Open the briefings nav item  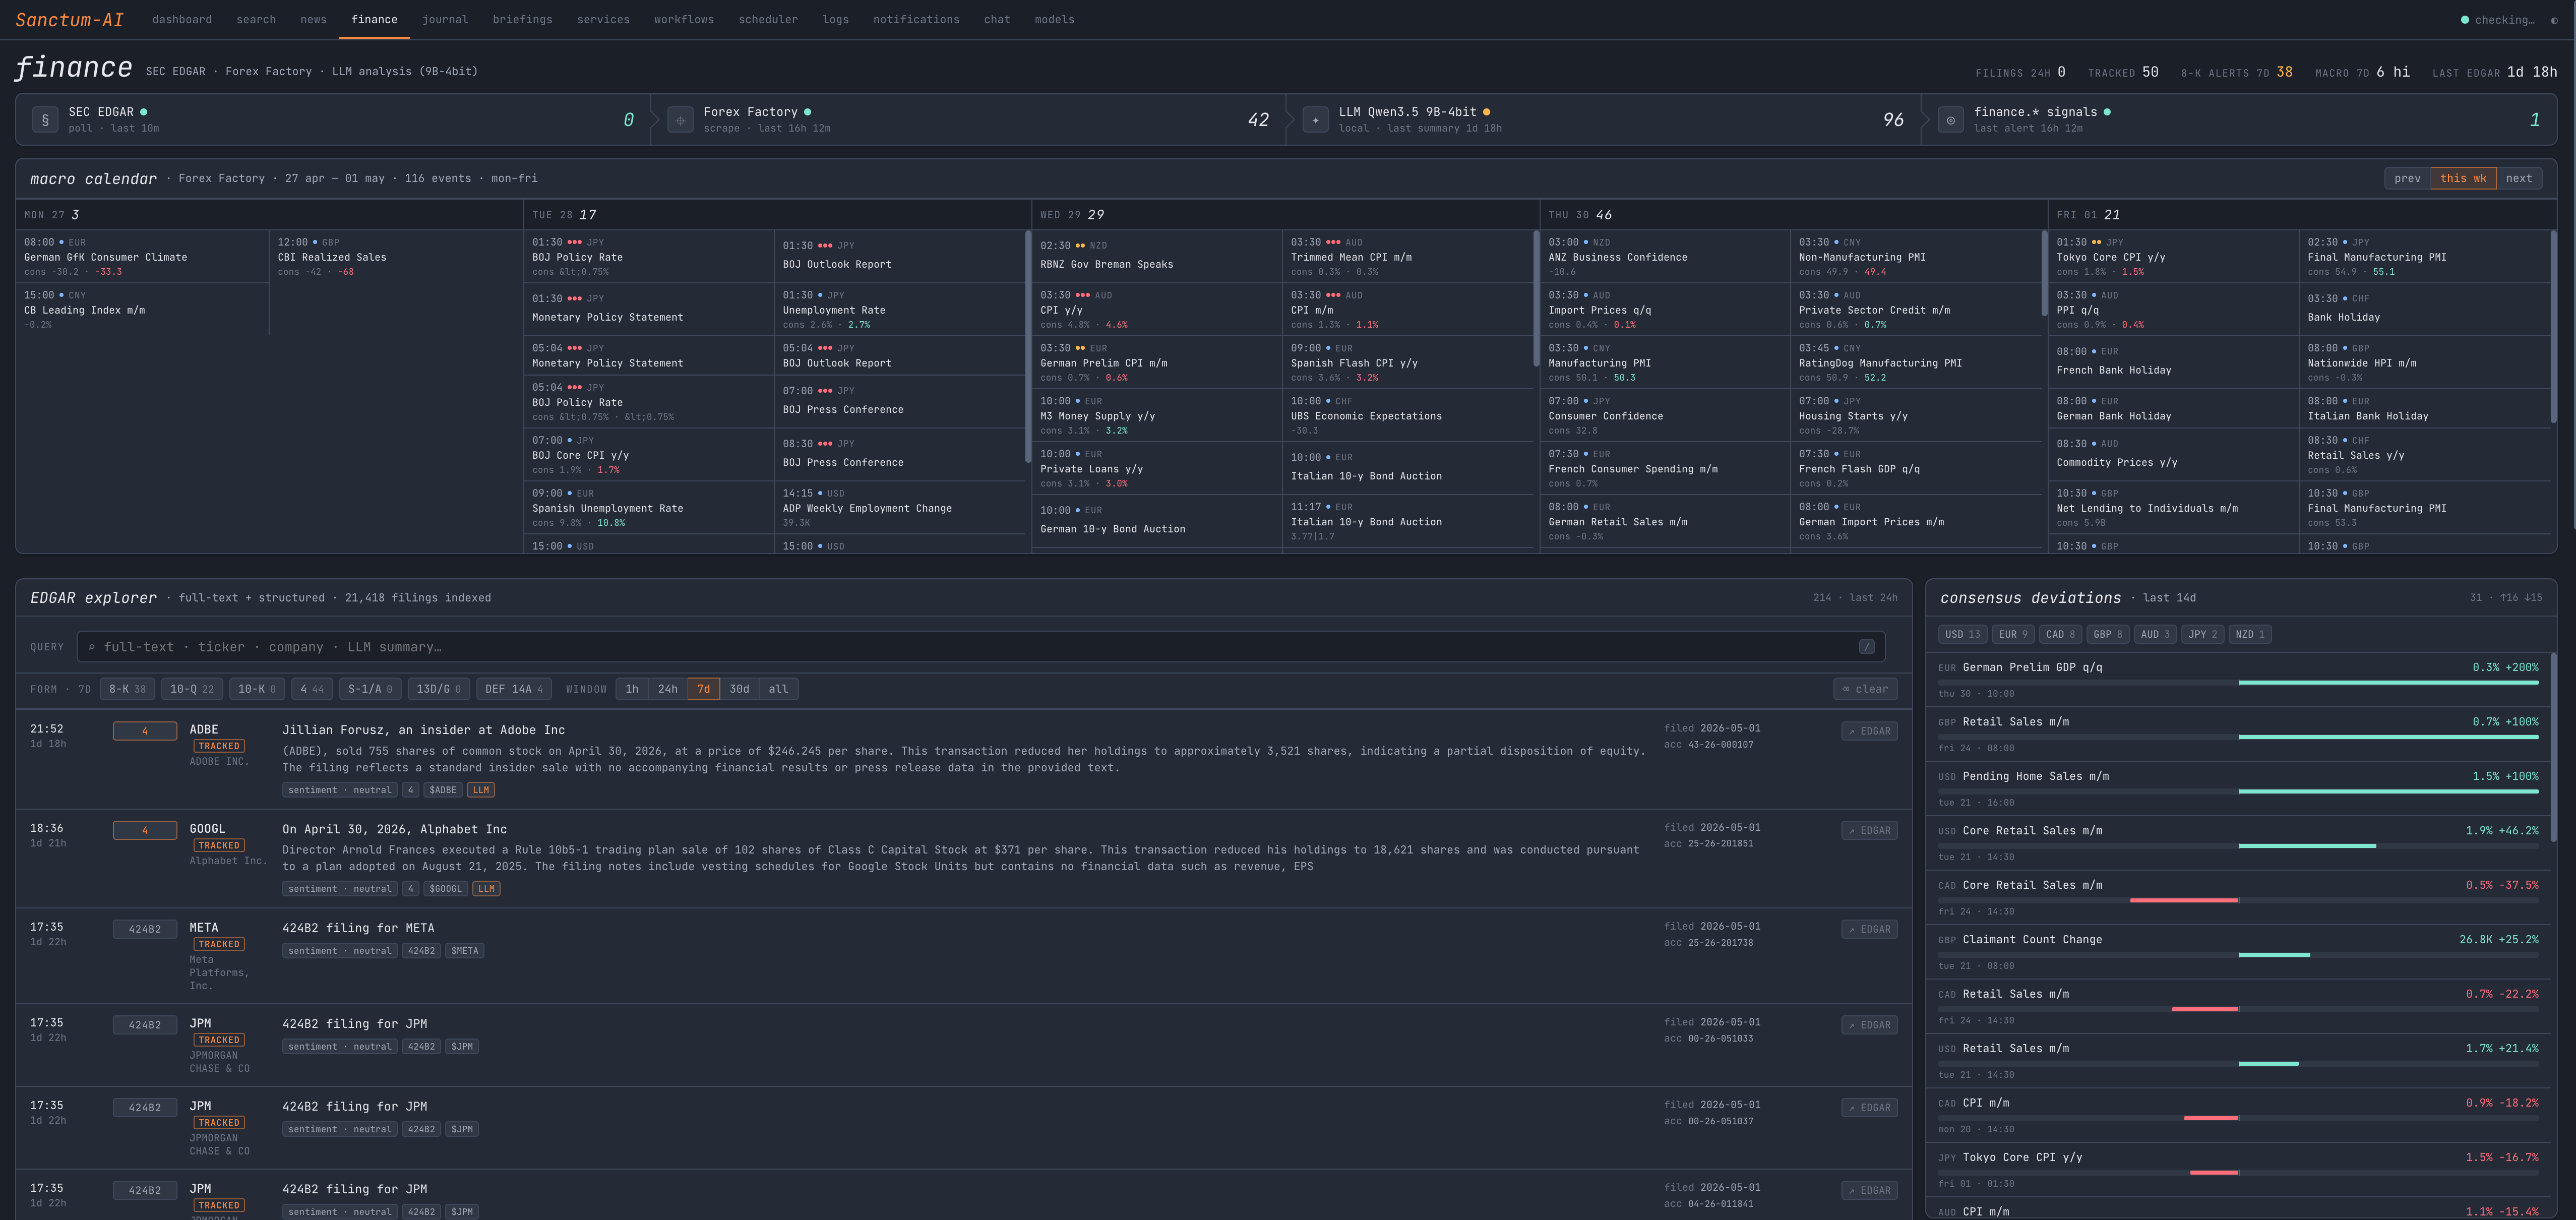click(522, 20)
